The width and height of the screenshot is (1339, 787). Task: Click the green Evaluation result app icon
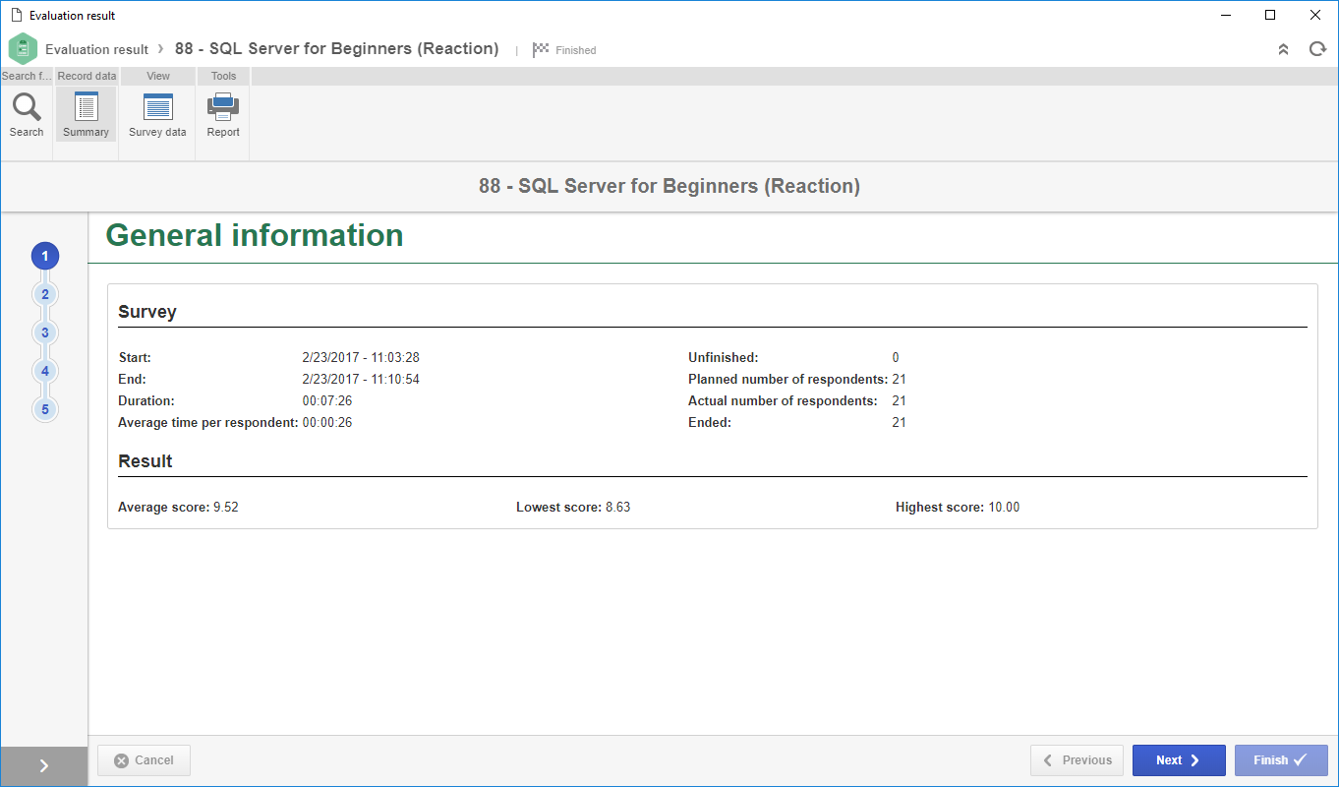23,49
